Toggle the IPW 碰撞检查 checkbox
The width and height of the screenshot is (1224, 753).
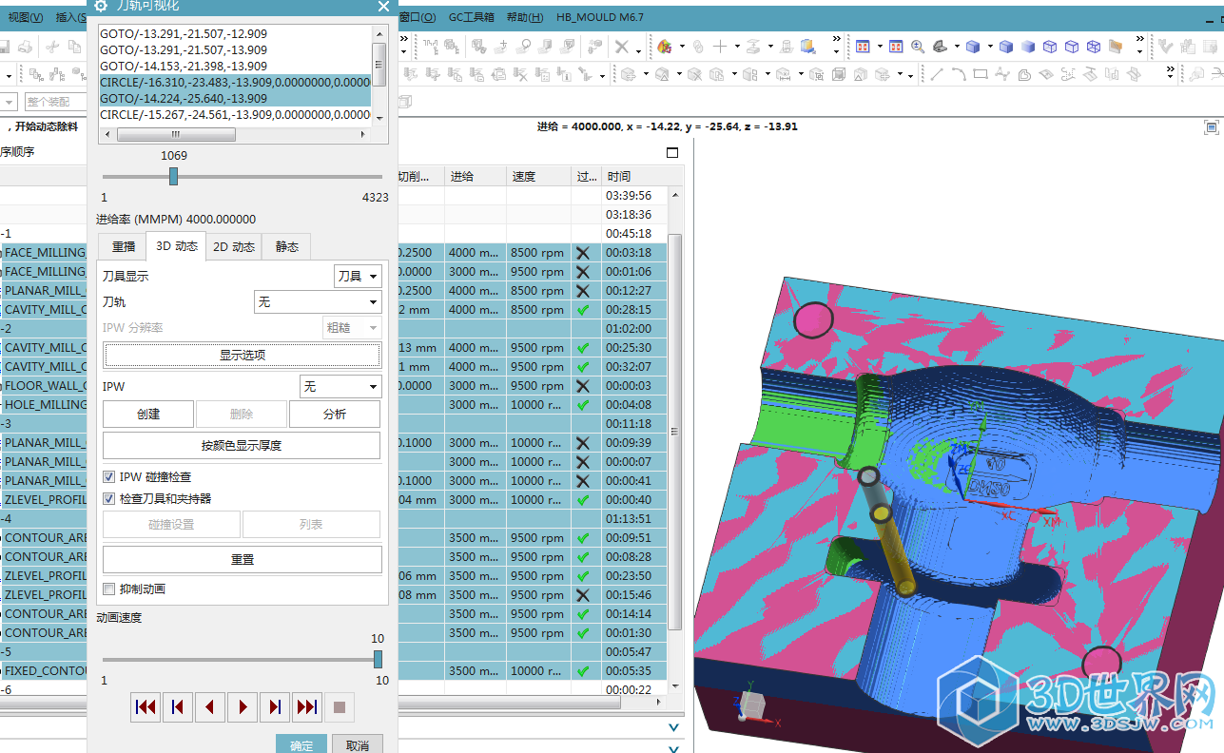tap(109, 476)
